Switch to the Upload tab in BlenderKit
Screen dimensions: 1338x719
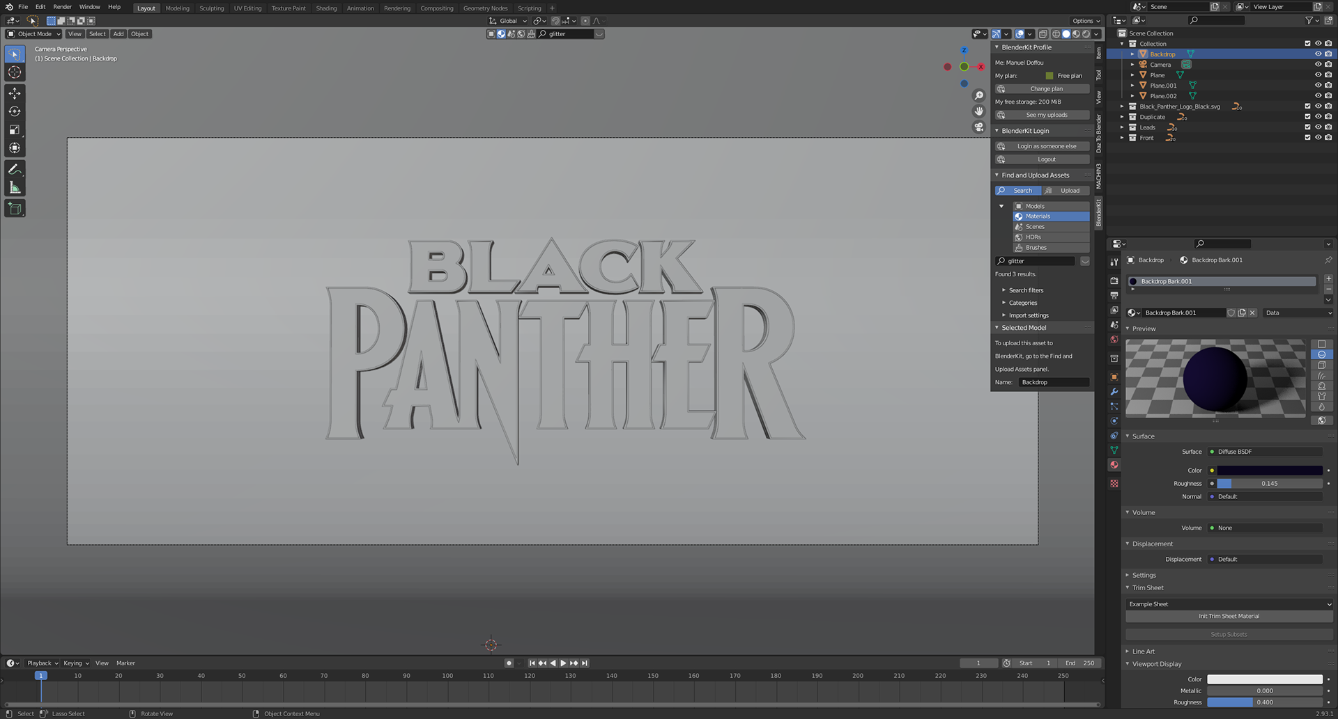point(1066,191)
